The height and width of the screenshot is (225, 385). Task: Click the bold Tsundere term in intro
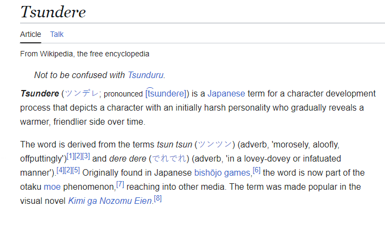coord(40,94)
